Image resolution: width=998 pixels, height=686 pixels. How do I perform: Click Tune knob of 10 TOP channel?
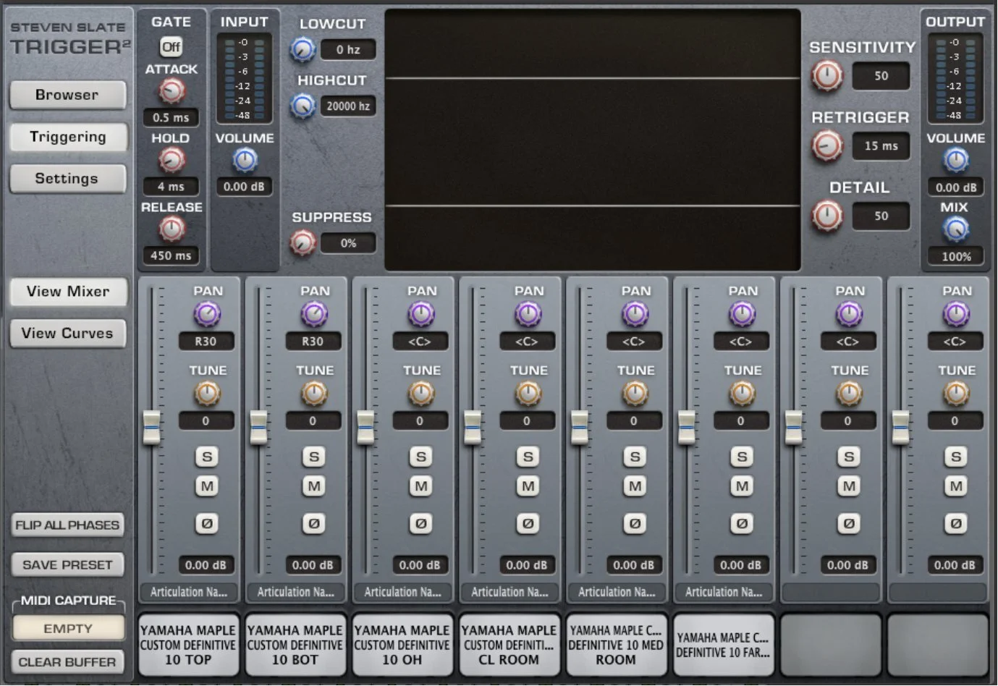(x=207, y=394)
